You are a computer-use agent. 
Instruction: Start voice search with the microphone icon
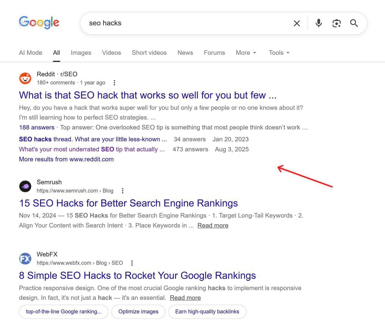point(319,23)
